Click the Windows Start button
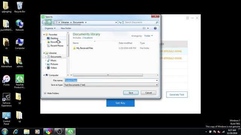This screenshot has width=241, height=135. [x=5, y=132]
